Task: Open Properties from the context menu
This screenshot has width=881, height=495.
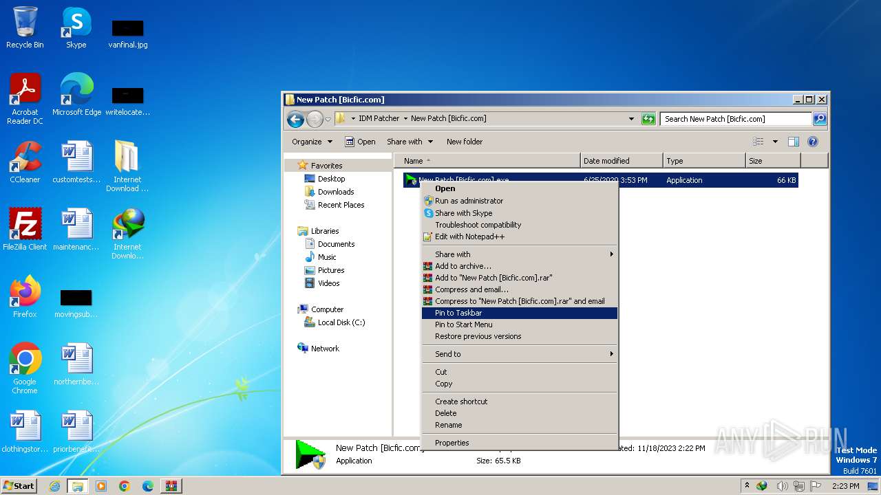Action: pos(519,443)
